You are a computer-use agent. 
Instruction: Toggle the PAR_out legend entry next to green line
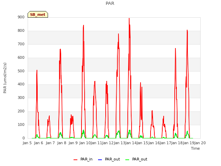tap(136, 159)
